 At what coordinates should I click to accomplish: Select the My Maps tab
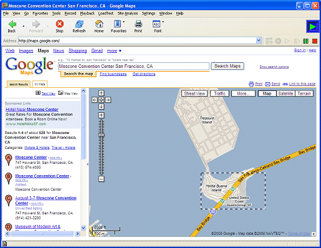(x=40, y=84)
